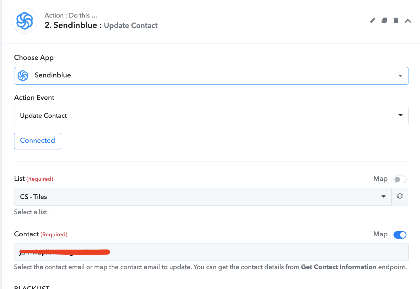Click the List field label
This screenshot has width=420, height=289.
pos(19,179)
